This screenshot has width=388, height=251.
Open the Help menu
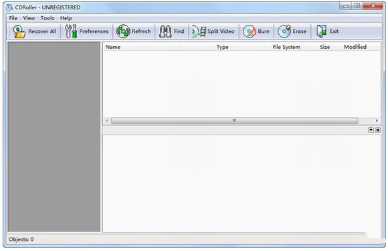[66, 18]
